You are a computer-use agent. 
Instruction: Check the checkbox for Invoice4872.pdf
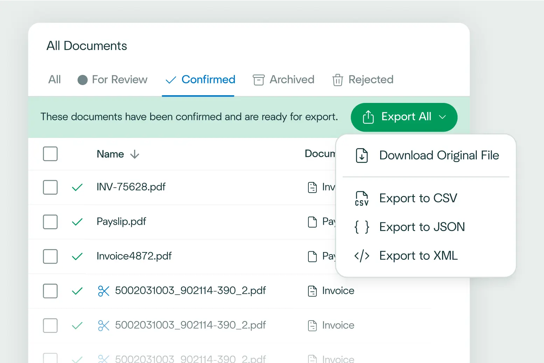[50, 256]
